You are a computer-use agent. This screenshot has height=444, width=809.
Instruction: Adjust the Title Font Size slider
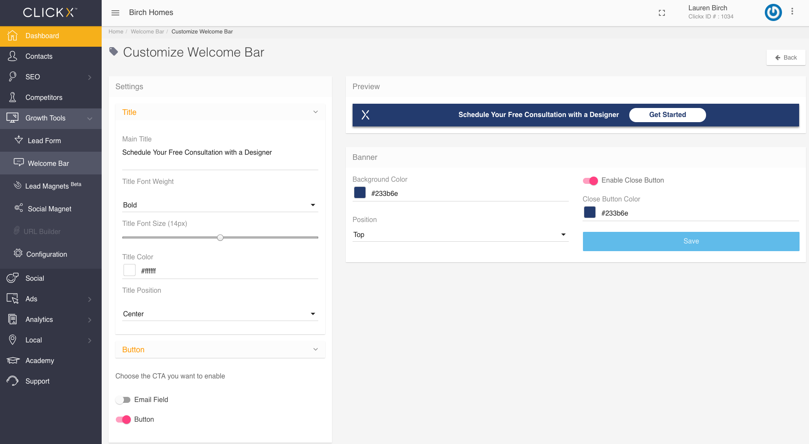click(x=220, y=237)
